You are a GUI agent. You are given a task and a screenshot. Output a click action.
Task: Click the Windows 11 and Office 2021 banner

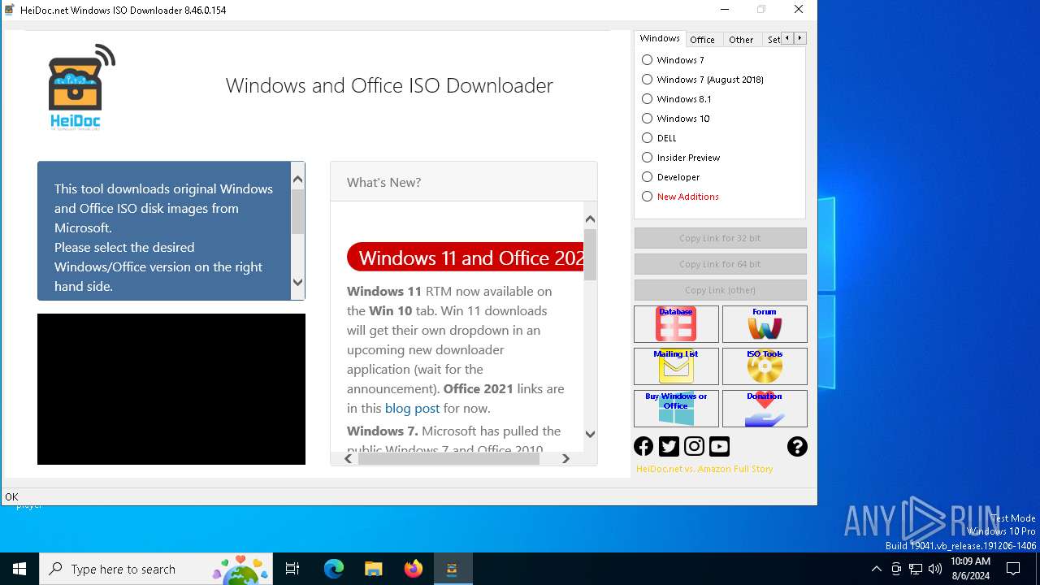465,258
